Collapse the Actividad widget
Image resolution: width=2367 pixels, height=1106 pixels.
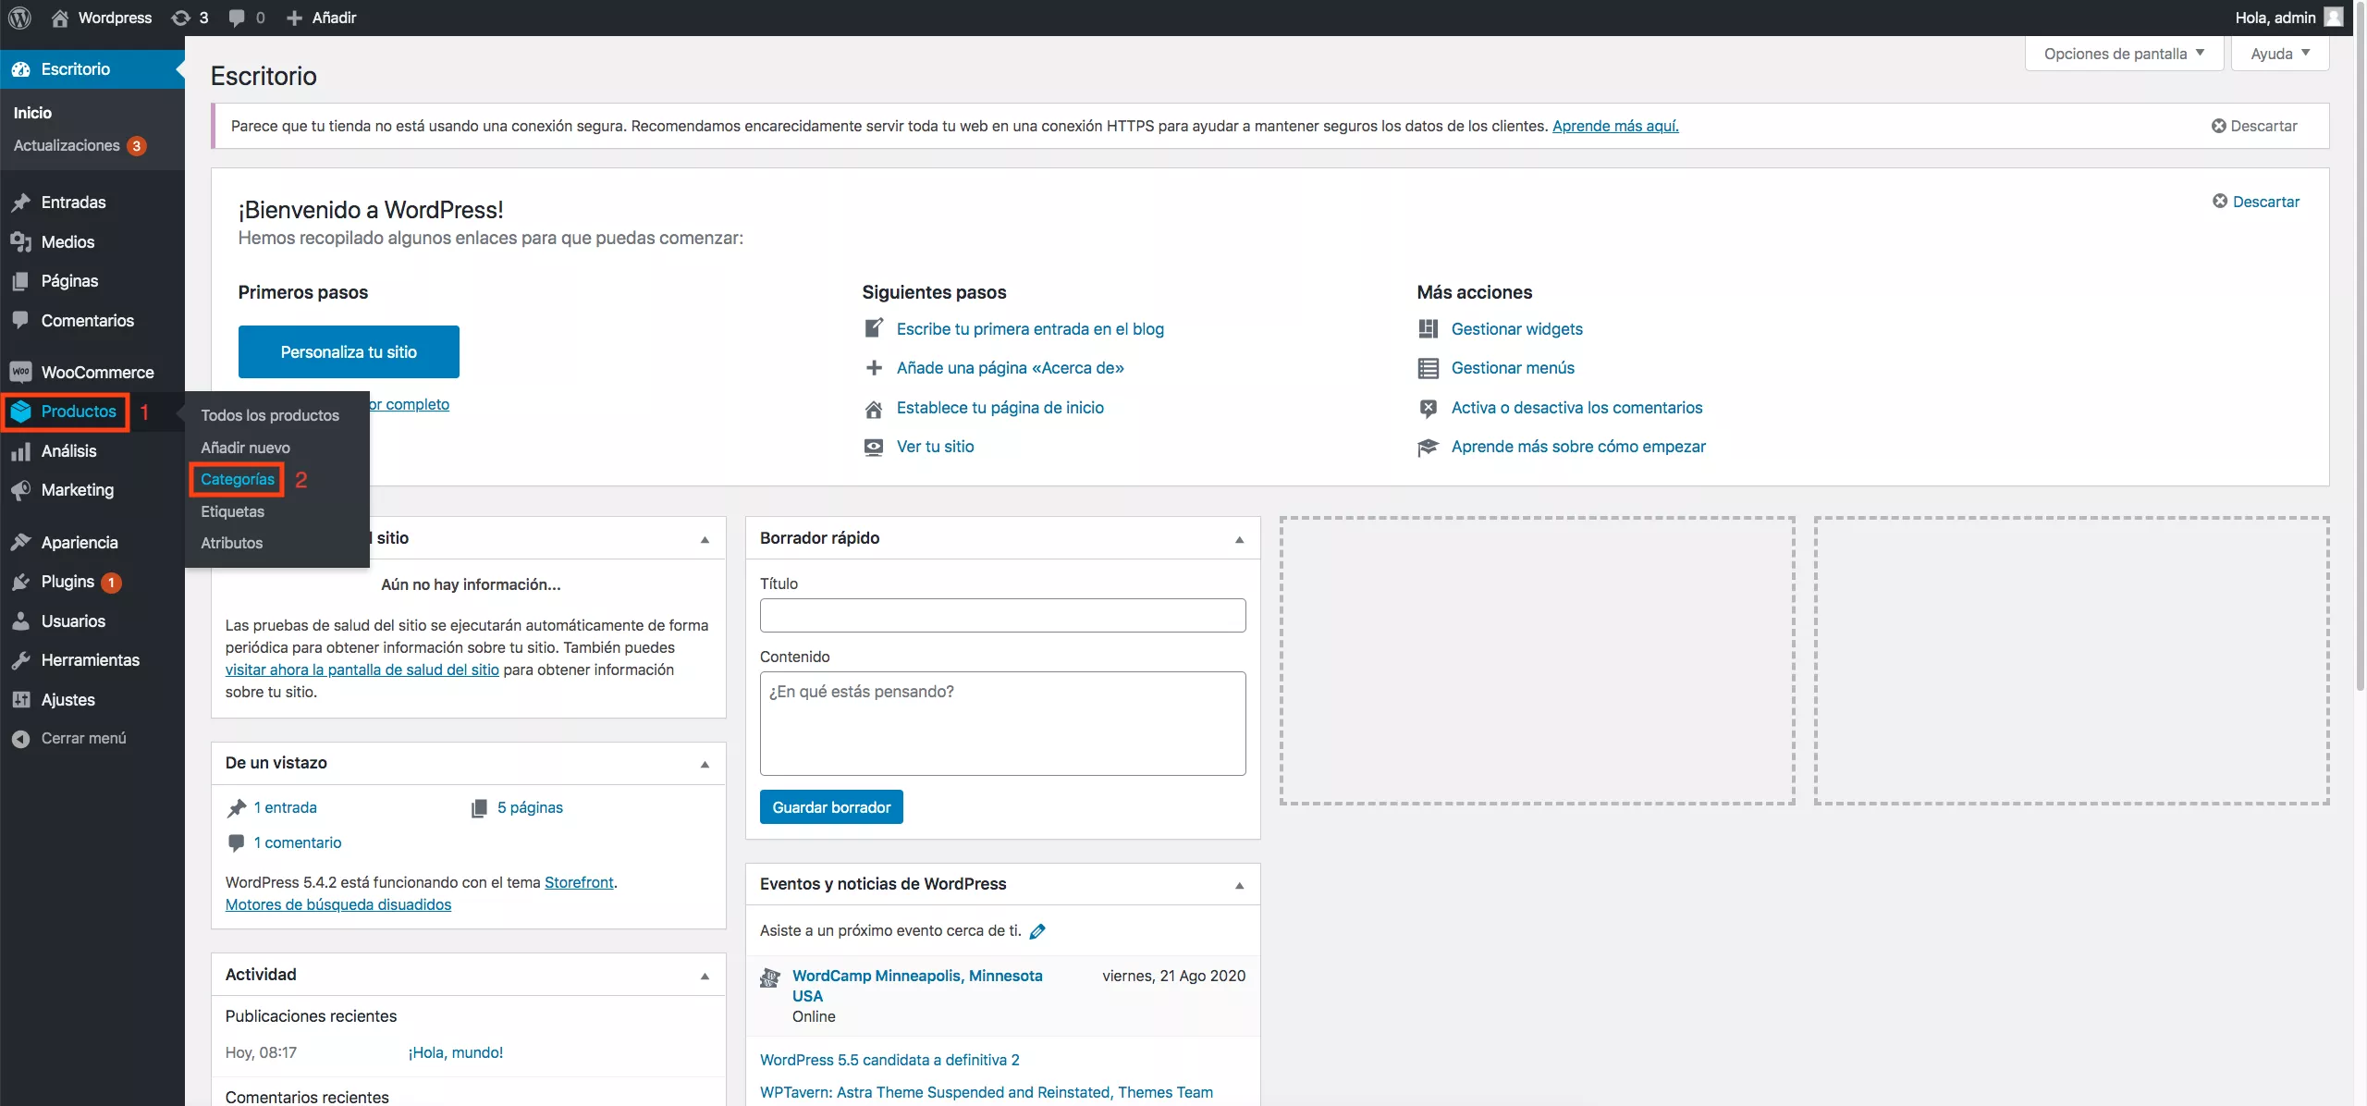pos(705,976)
